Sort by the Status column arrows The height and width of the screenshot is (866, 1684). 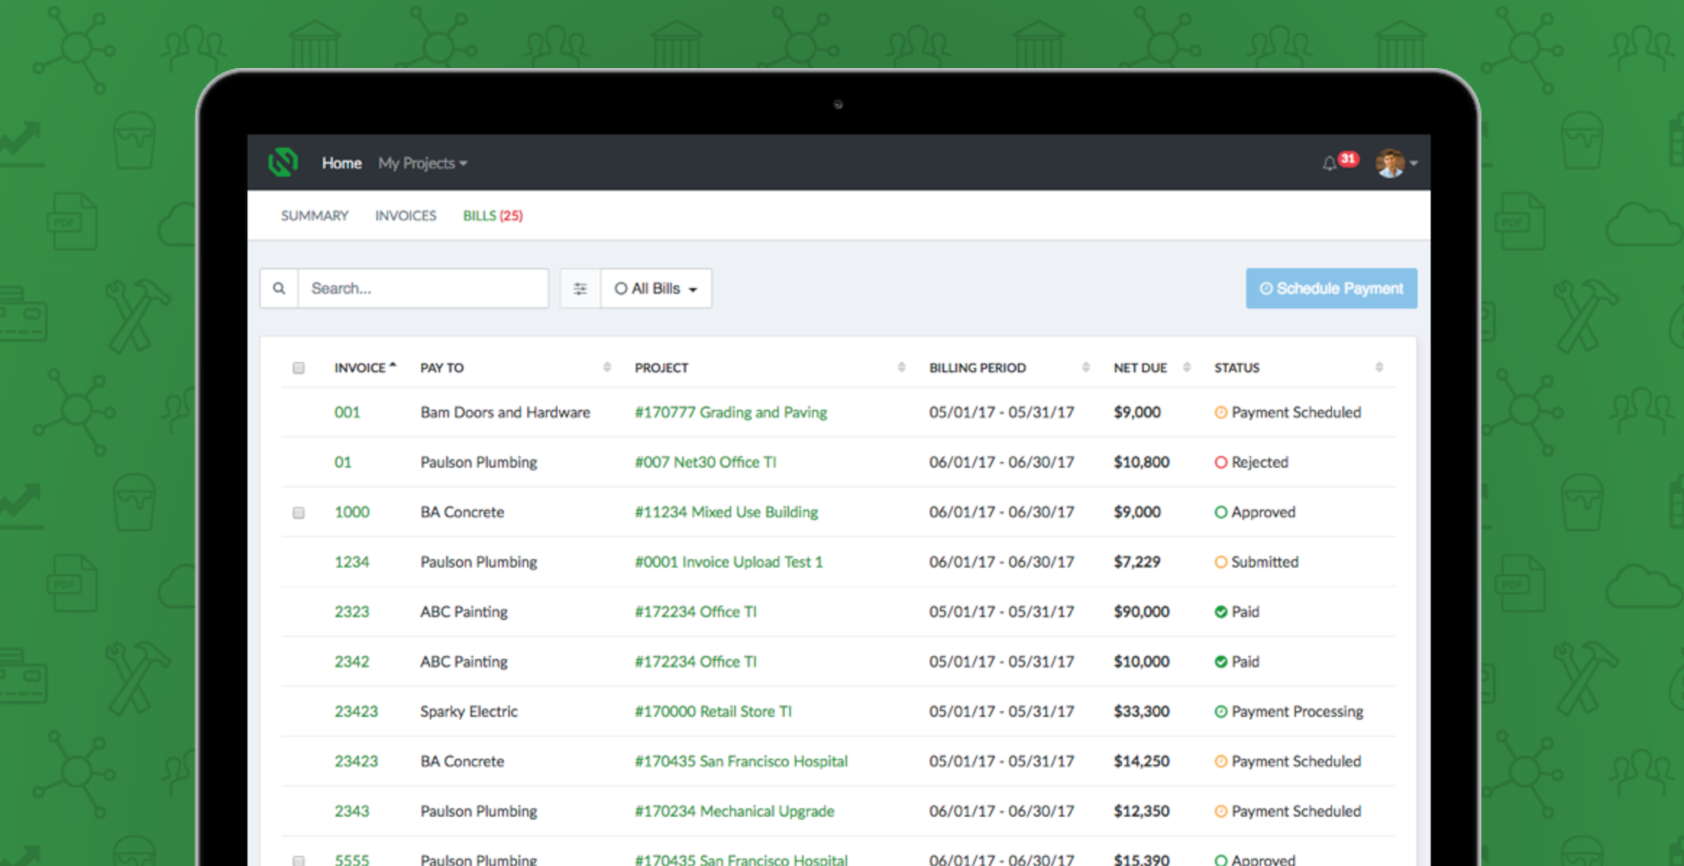[x=1378, y=367]
